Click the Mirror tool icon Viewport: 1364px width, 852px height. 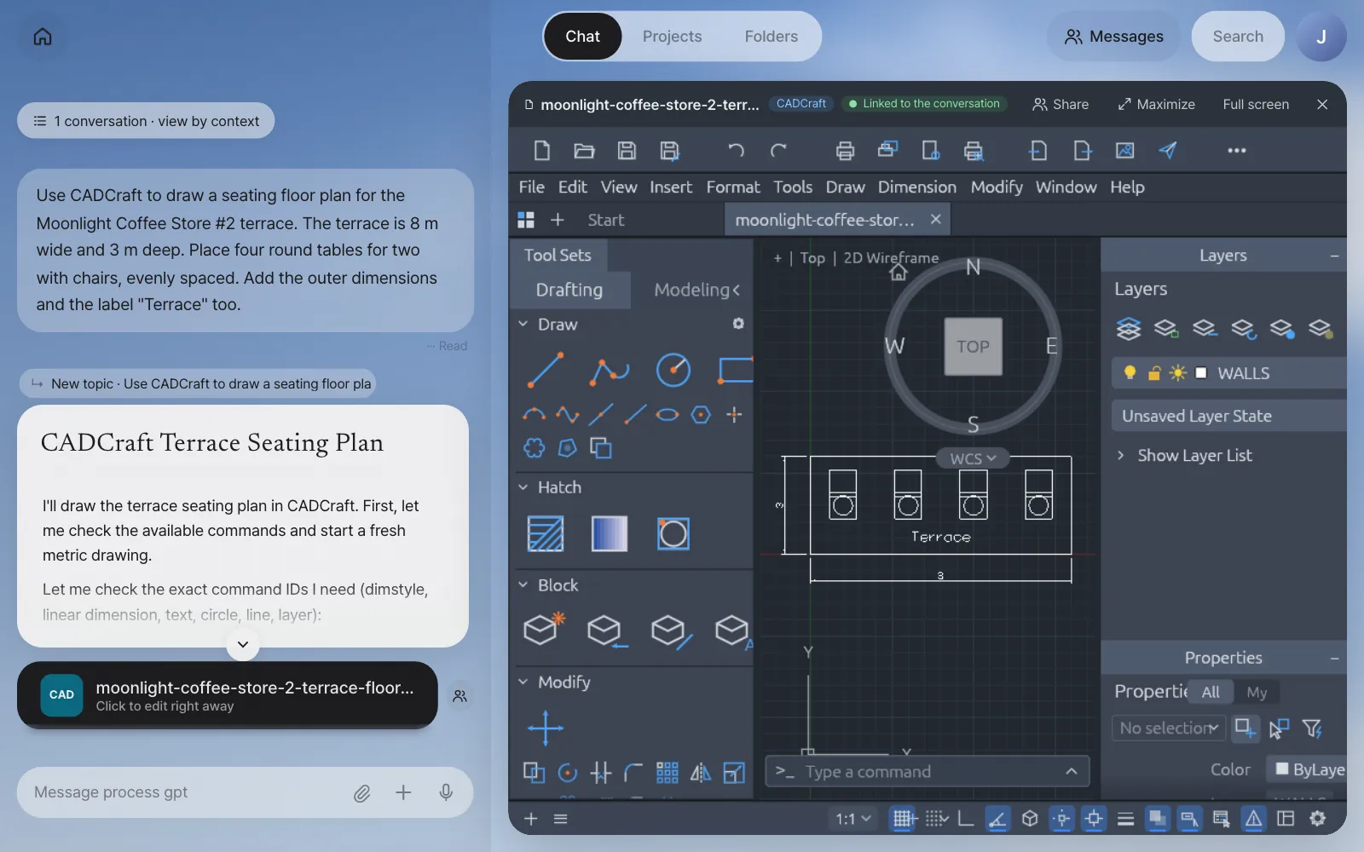(x=700, y=773)
